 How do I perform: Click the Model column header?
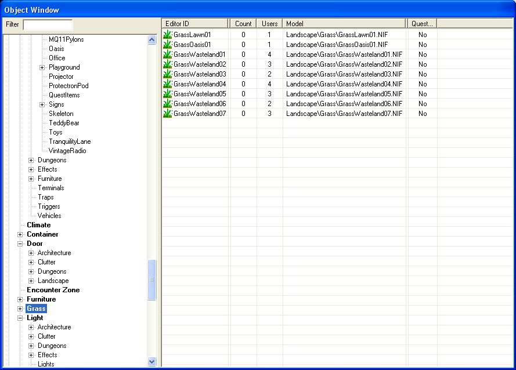pyautogui.click(x=344, y=24)
